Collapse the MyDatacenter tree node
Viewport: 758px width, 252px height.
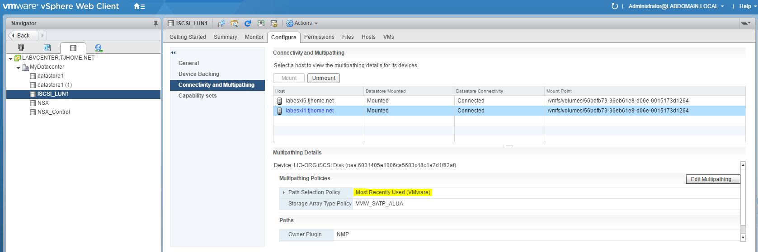[19, 67]
